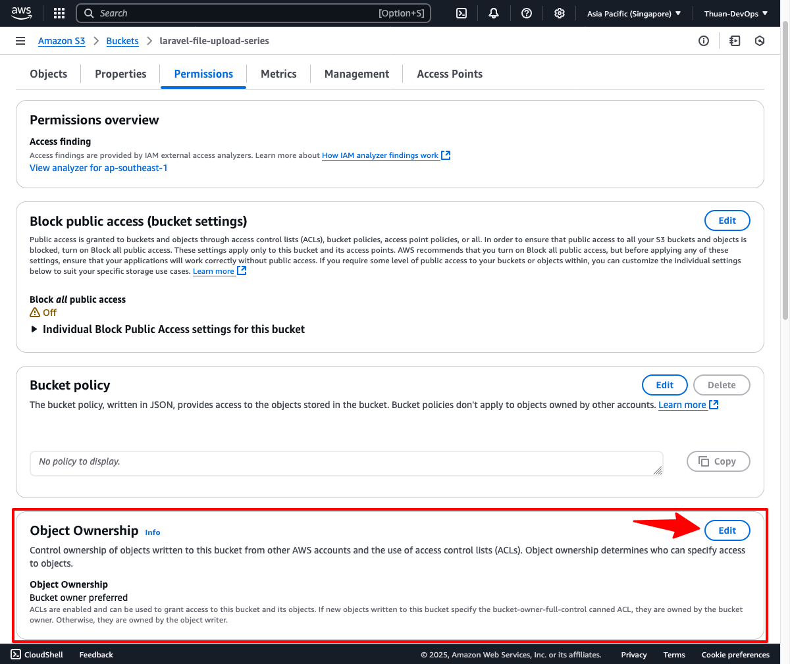This screenshot has width=790, height=664.
Task: Launch CloudShell from top navigation icon
Action: click(x=461, y=13)
